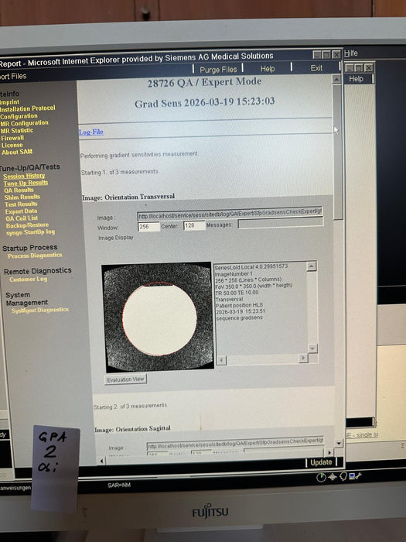Click the transversal phantom image thumbnail
The image size is (406, 542).
(x=158, y=316)
